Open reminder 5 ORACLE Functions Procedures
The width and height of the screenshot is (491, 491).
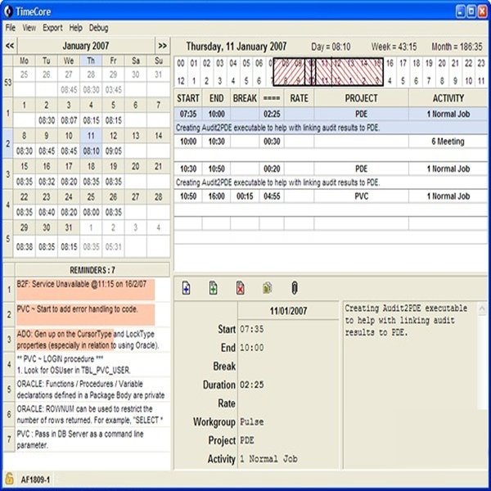tap(92, 390)
